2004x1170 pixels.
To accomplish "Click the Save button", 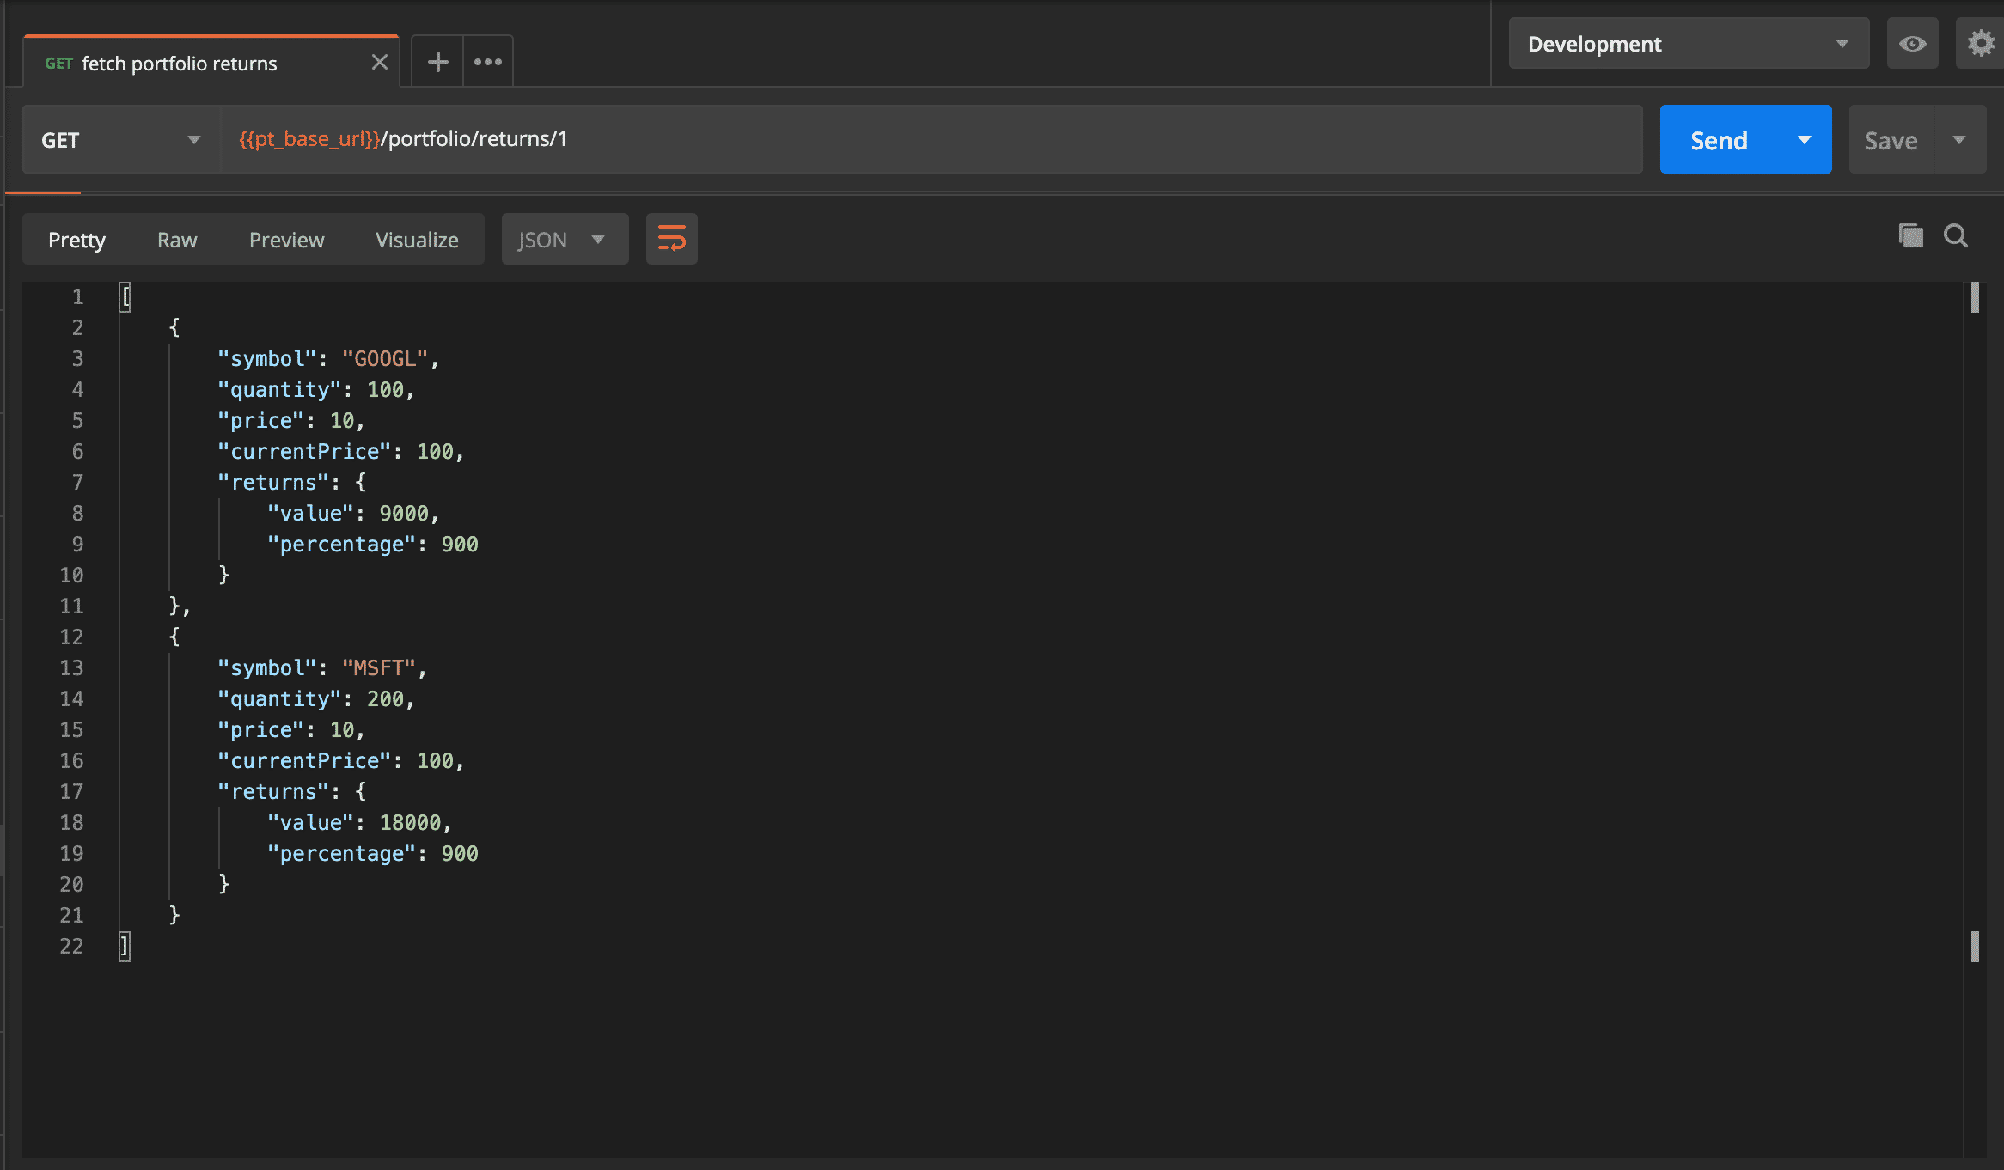I will click(x=1891, y=140).
